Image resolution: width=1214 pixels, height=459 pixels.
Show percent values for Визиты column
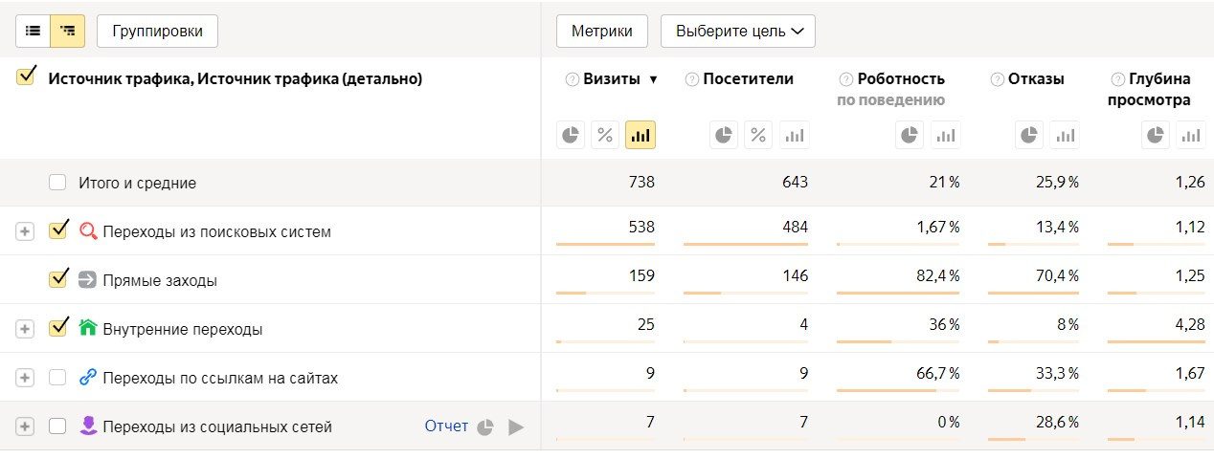pyautogui.click(x=605, y=135)
